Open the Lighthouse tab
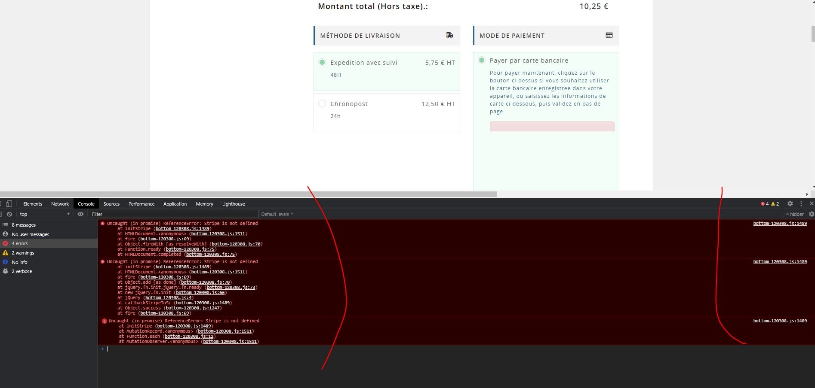Viewport: 815px width, 388px height. tap(234, 204)
